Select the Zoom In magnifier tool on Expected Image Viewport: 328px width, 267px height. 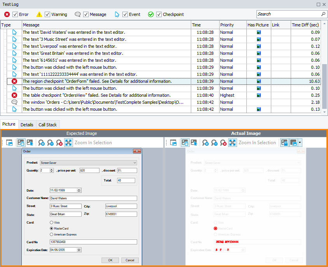coord(42,143)
